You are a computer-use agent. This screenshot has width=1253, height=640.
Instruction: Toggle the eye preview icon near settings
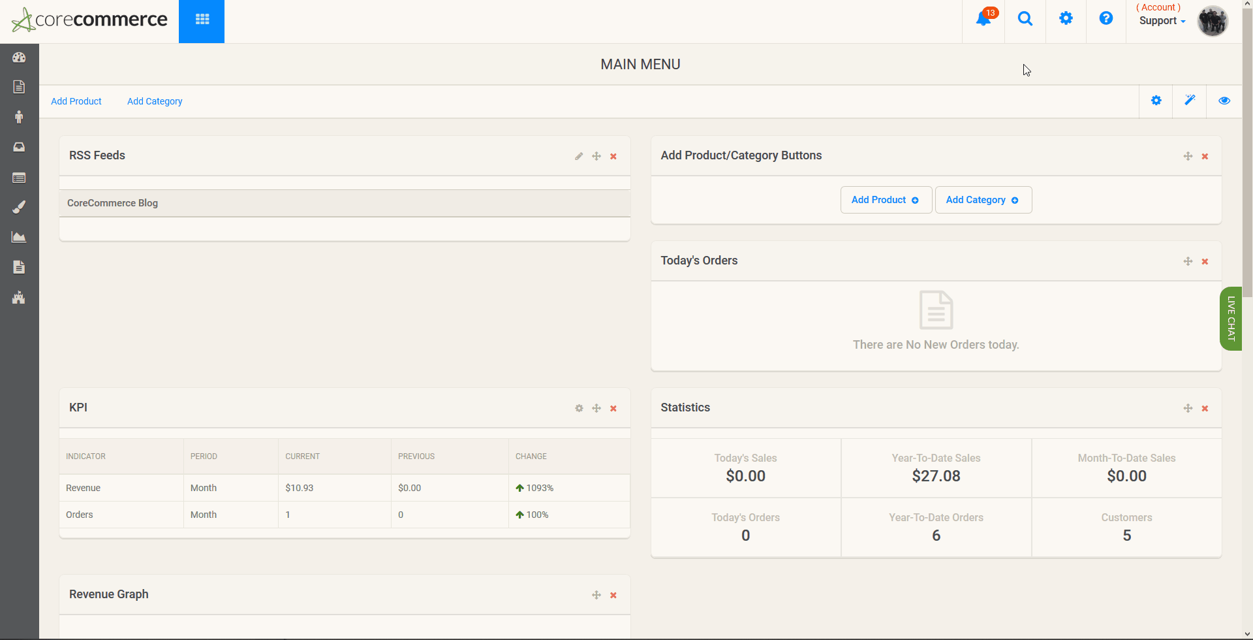point(1224,101)
